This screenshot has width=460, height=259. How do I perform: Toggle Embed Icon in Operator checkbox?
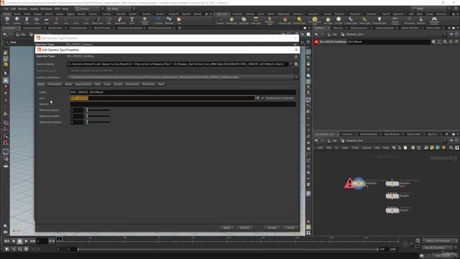pos(262,99)
